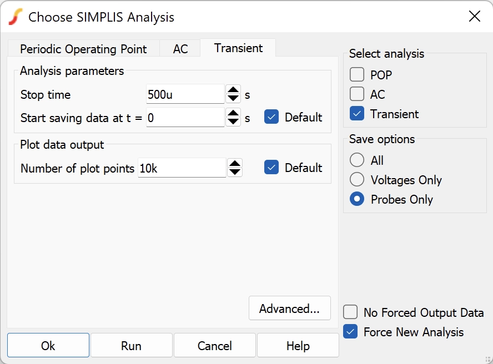
Task: Uncheck Force New Analysis
Action: click(x=350, y=332)
